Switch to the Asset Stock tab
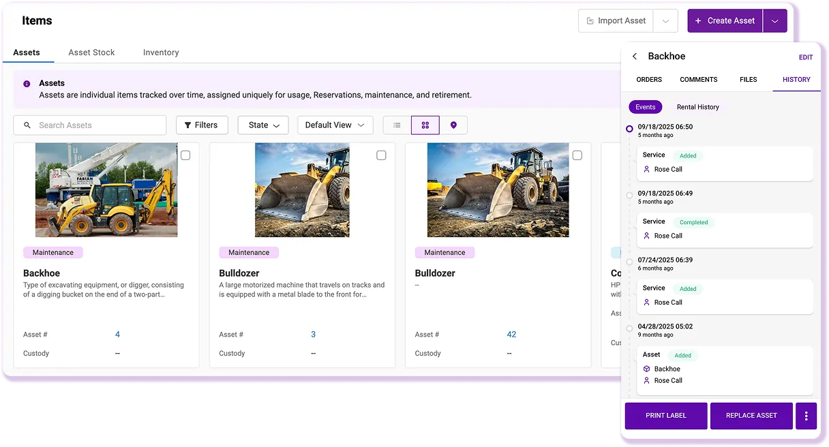Image resolution: width=829 pixels, height=447 pixels. click(x=91, y=52)
